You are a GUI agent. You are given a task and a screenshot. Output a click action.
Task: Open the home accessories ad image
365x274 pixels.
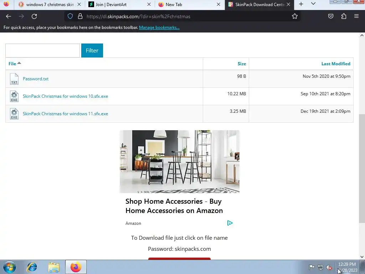tap(180, 162)
